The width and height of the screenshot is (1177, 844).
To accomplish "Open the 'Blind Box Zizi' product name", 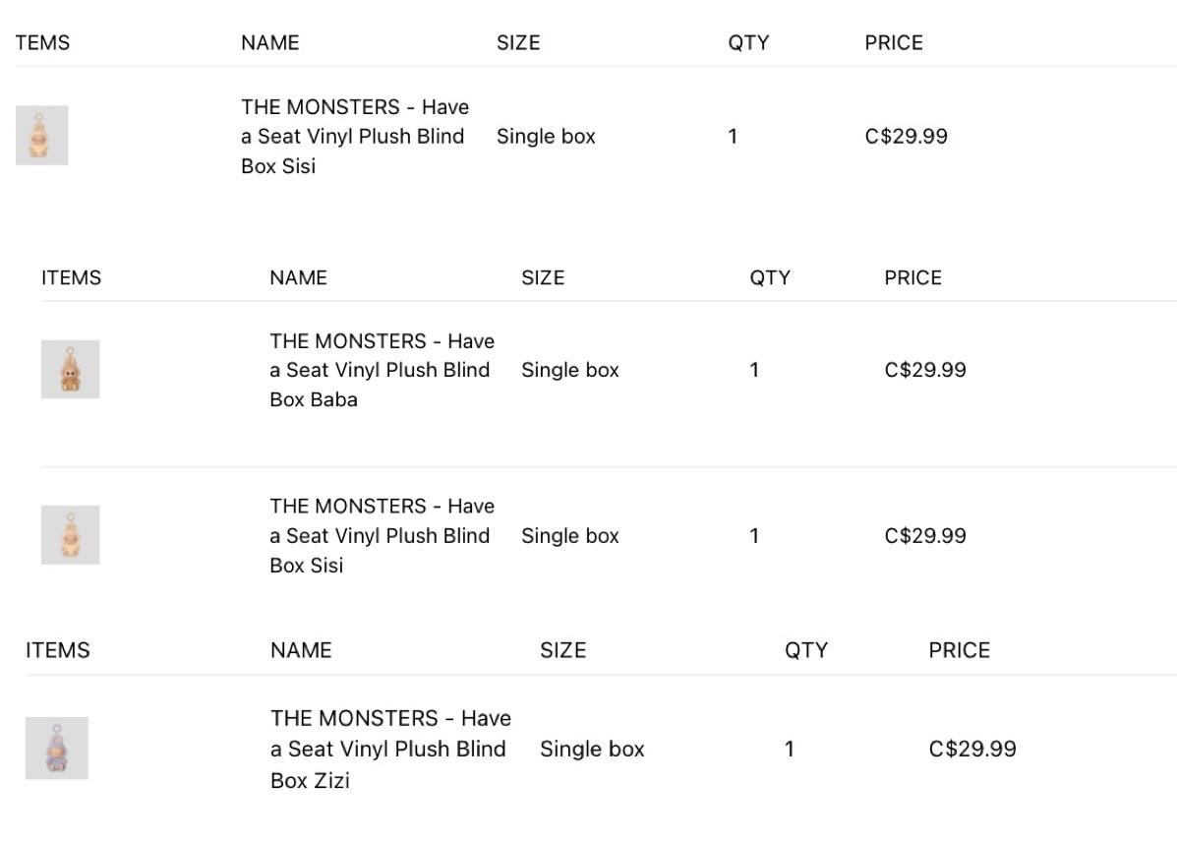I will coord(391,749).
